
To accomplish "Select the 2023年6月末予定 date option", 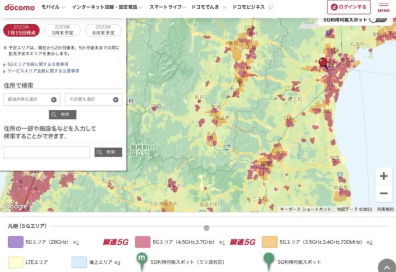I will pos(103,30).
